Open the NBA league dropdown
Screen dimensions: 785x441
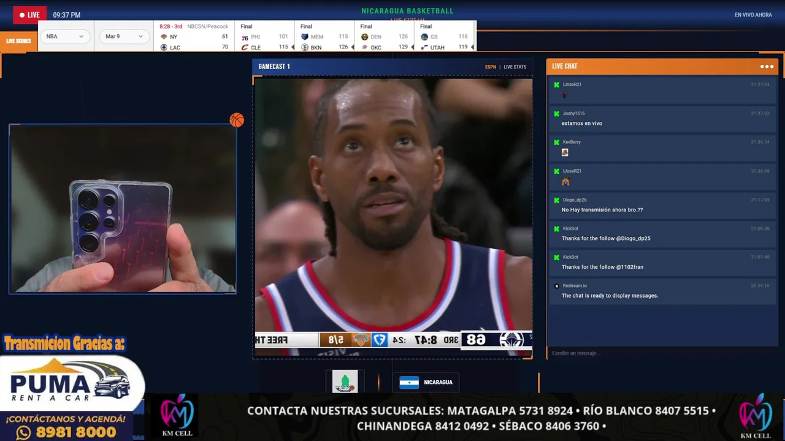pyautogui.click(x=65, y=36)
